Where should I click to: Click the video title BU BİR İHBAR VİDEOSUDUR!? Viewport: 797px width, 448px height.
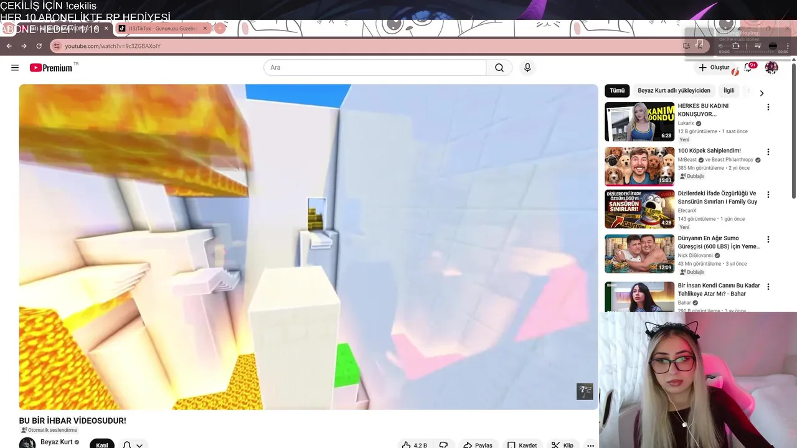pos(72,421)
